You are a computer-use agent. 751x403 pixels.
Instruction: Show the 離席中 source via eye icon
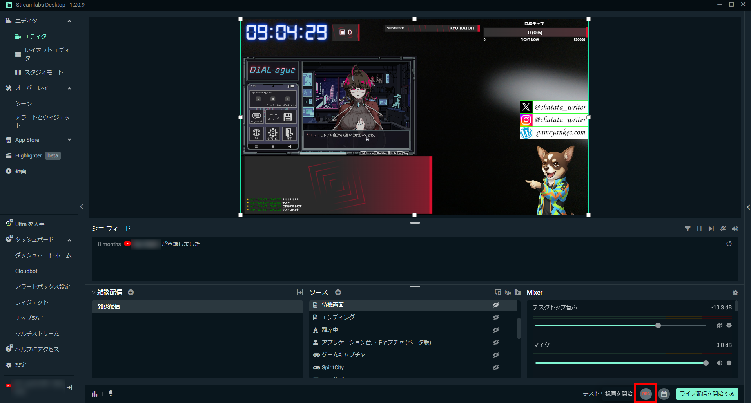tap(496, 330)
